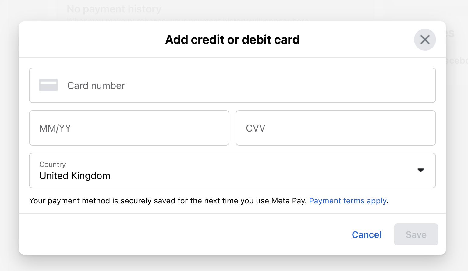Click the dimmed 'No payment history' heading
This screenshot has height=271, width=468.
tap(114, 9)
